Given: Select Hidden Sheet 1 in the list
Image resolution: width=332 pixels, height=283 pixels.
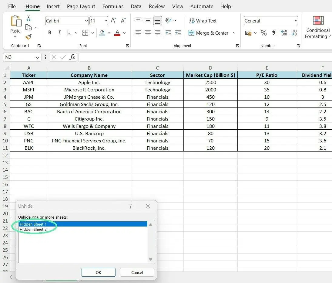Looking at the screenshot, I should pos(83,224).
